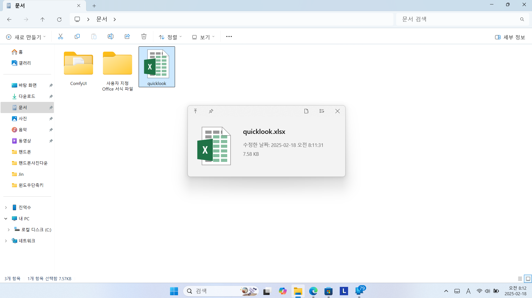
Task: Open Microsoft Edge from taskbar
Action: tap(313, 291)
